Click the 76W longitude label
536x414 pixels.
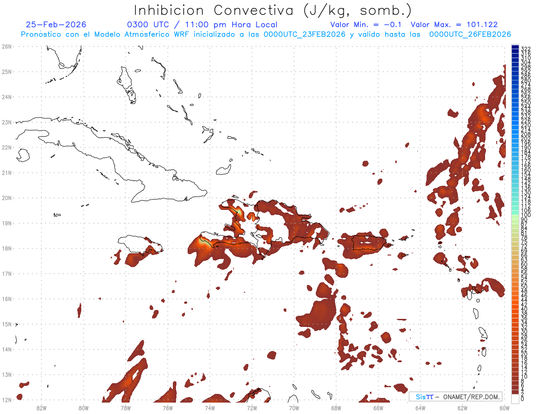tap(168, 407)
